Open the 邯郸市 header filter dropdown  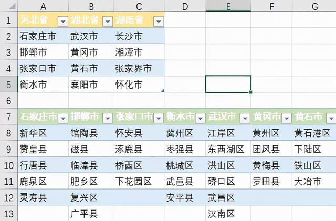click(x=108, y=118)
